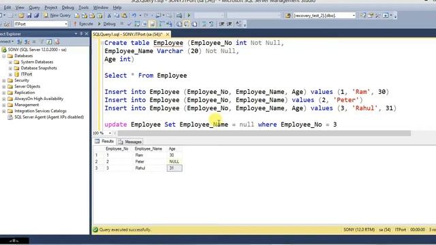Click the Cut scissors icon
436x245 pixels.
109,16
